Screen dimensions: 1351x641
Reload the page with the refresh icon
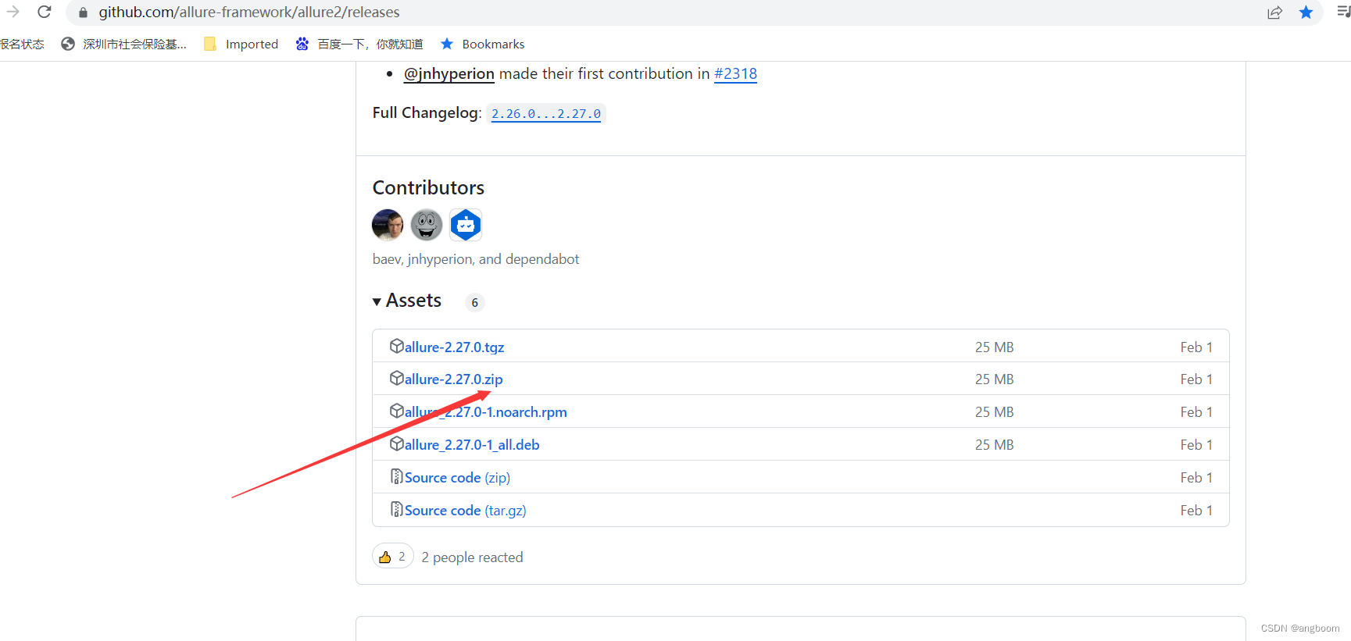click(45, 12)
